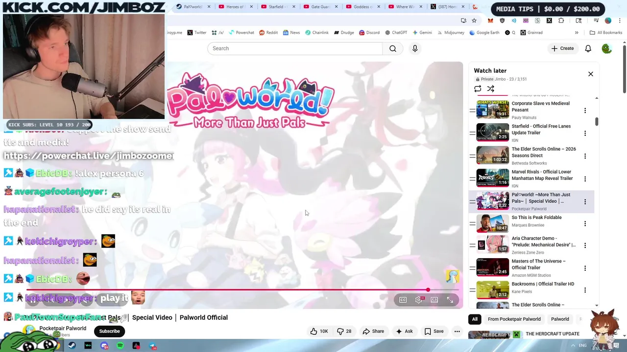
Task: Open Spotify from the taskbar
Action: (x=120, y=346)
